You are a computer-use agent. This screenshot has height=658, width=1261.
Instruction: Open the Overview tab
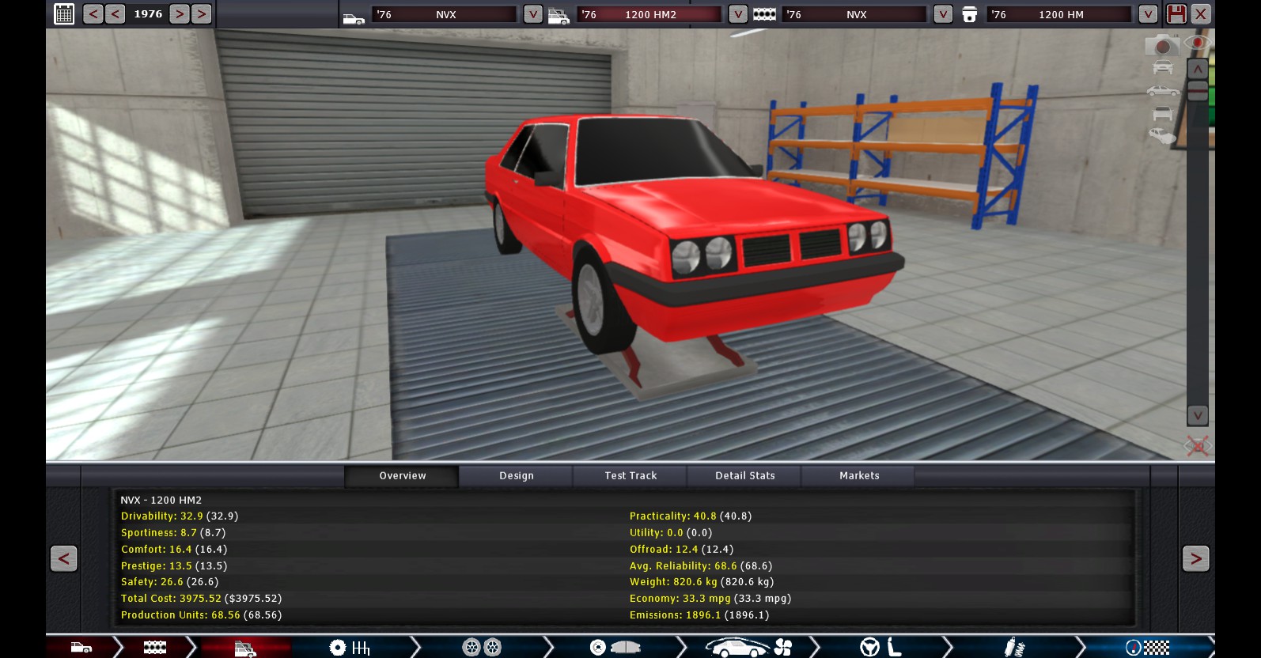point(402,475)
